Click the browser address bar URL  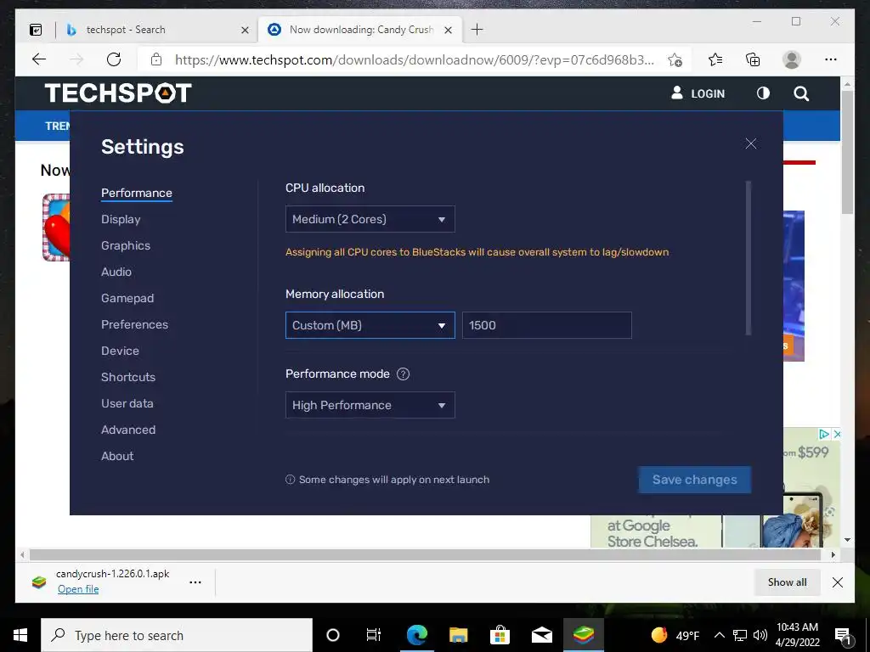tap(415, 60)
